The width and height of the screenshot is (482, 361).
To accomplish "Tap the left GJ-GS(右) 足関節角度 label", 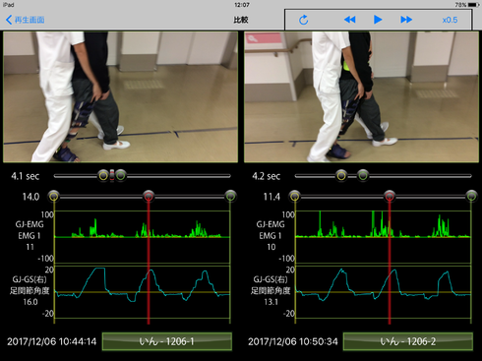I will point(30,285).
